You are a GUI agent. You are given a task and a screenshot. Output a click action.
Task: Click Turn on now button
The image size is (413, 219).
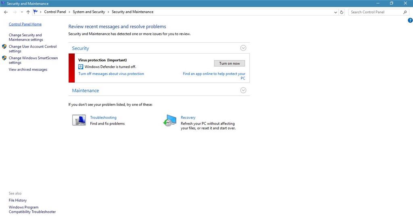click(229, 63)
